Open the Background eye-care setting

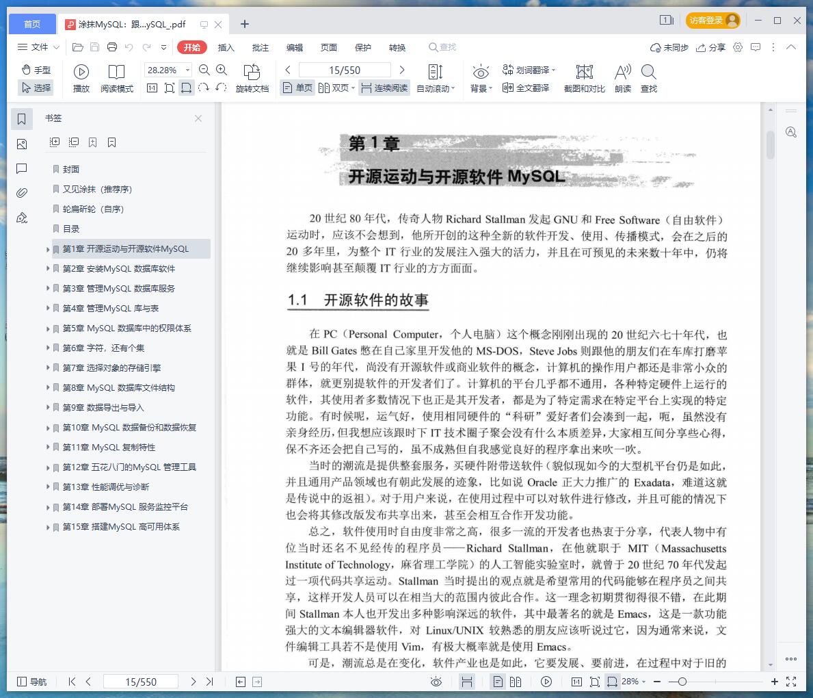pos(481,79)
